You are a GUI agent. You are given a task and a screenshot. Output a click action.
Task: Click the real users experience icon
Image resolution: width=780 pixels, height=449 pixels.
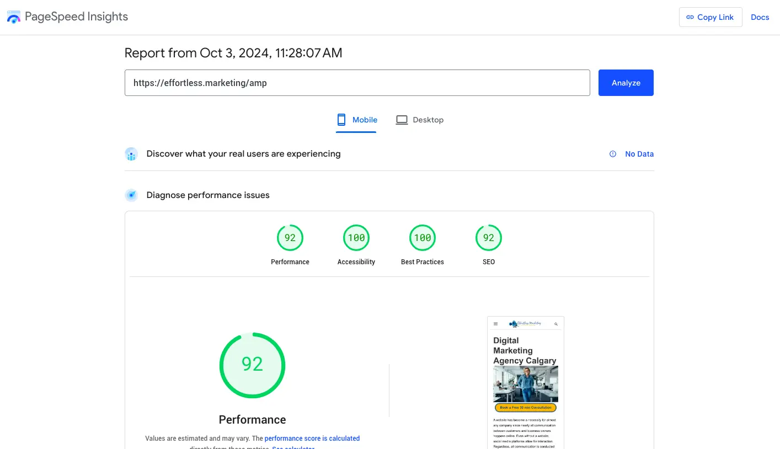coord(131,154)
